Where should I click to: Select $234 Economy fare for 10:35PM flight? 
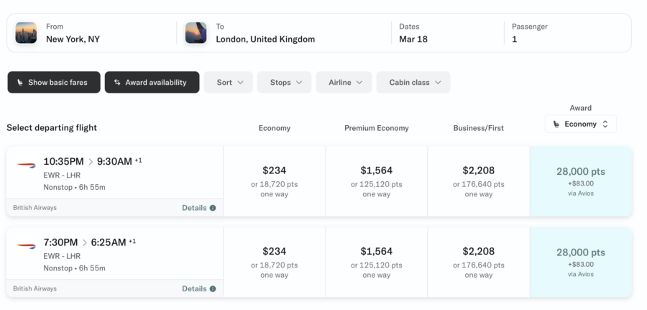tap(275, 181)
